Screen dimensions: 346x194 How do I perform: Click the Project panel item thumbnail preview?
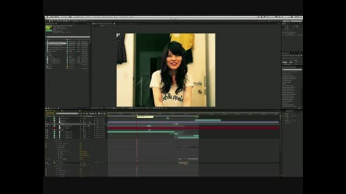click(x=49, y=29)
